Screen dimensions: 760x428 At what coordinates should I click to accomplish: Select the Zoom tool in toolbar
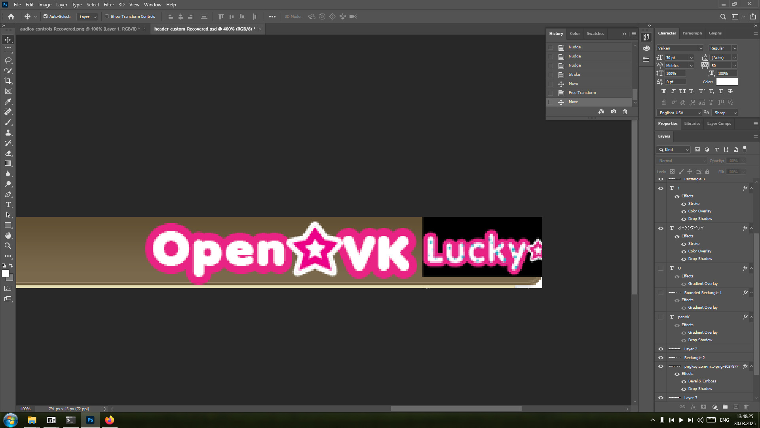[x=8, y=246]
